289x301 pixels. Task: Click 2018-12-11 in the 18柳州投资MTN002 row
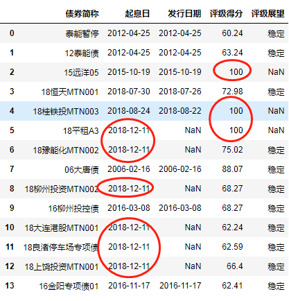[129, 189]
